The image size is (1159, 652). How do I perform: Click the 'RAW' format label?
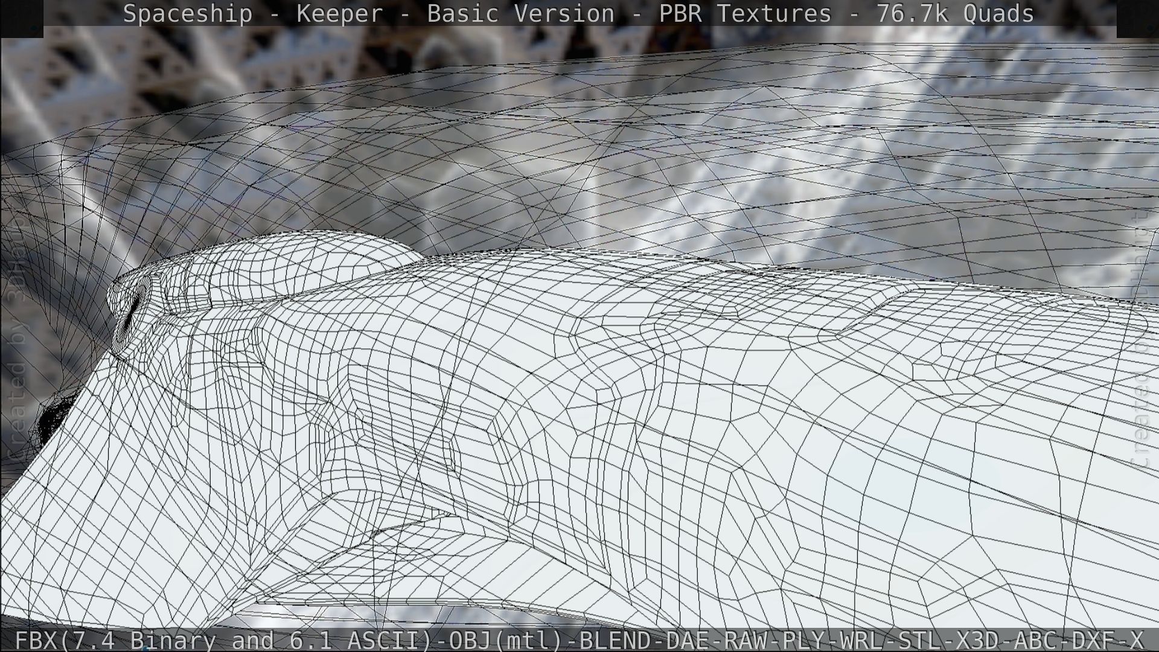point(746,640)
